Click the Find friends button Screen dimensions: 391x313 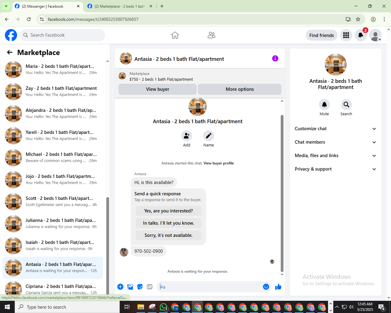[x=322, y=35]
